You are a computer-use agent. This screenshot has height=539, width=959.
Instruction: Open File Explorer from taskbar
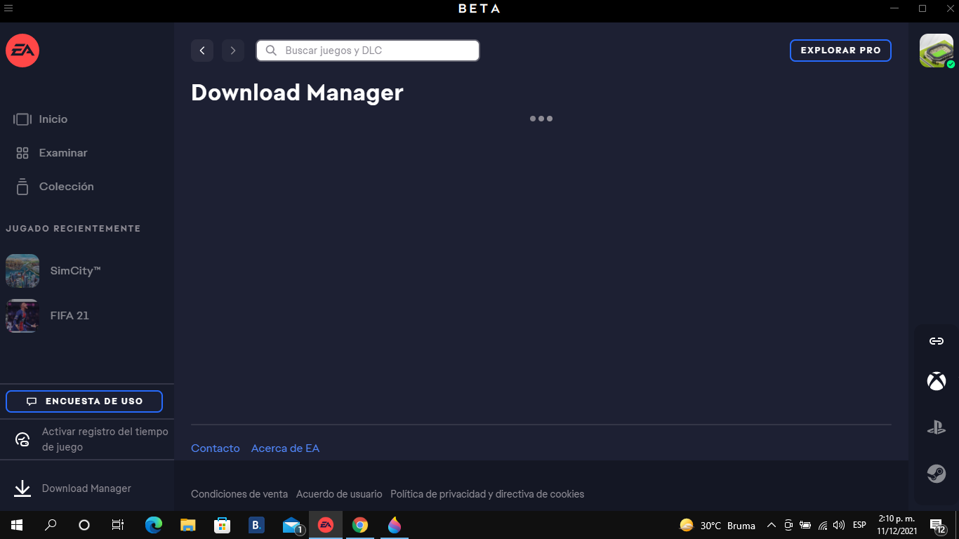188,525
